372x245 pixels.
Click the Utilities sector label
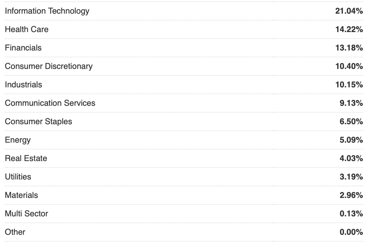(18, 177)
